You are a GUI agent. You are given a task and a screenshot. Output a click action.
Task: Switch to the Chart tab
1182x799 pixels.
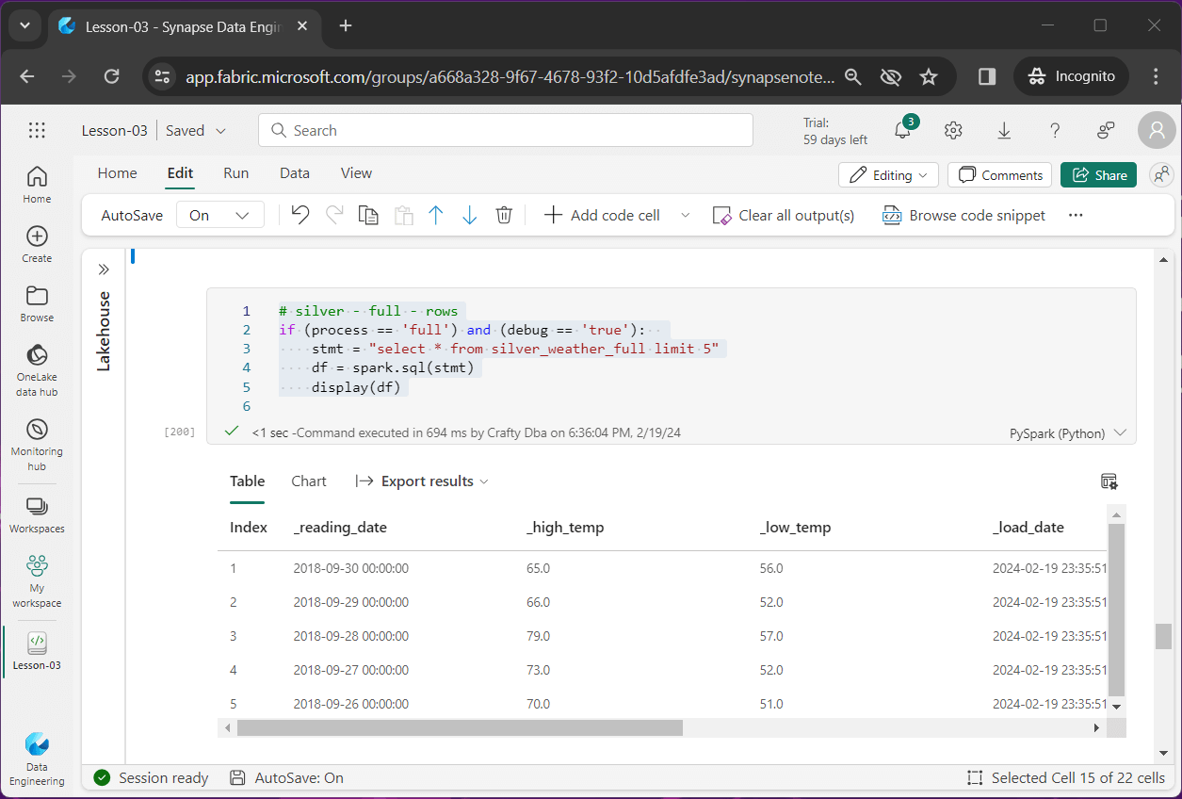[308, 481]
